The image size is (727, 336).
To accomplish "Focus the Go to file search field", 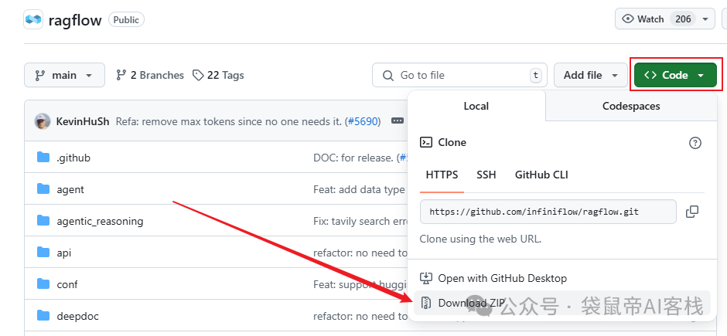I will click(459, 75).
